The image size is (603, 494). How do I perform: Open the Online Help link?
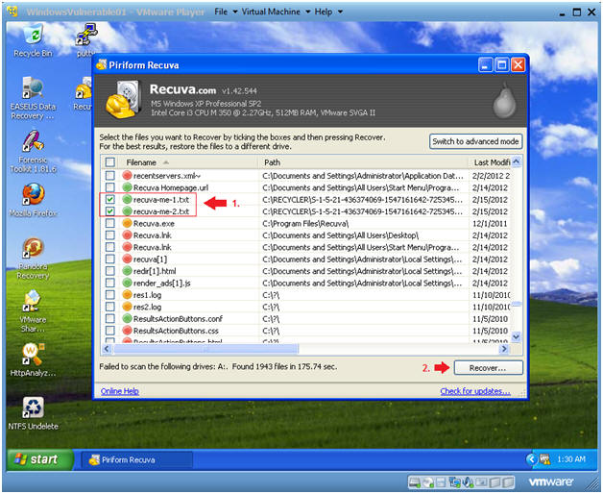(x=120, y=391)
